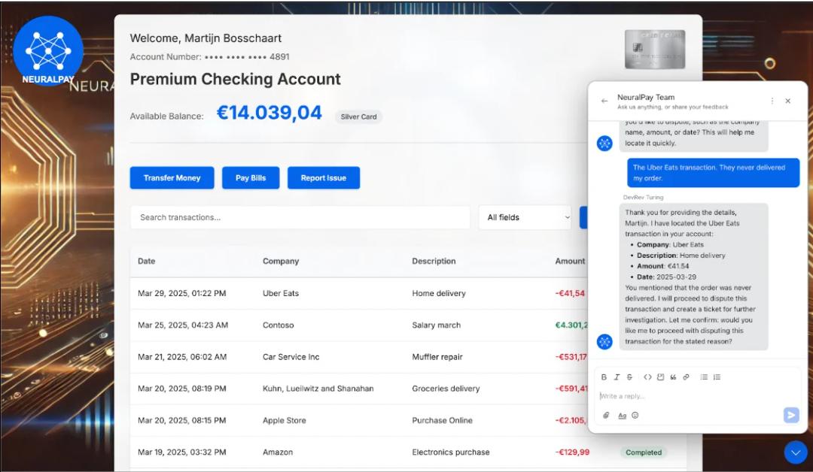
Task: Apply strikethrough formatting in chat reply
Action: point(629,377)
